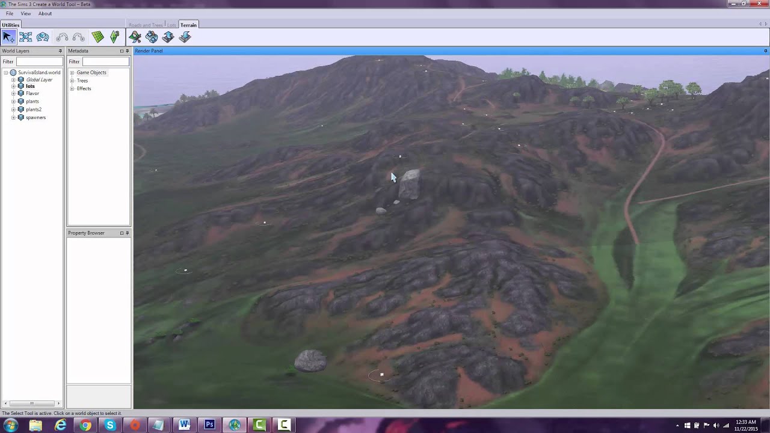Screen dimensions: 770x433
Task: Click the volume icon in system tray
Action: pos(716,426)
